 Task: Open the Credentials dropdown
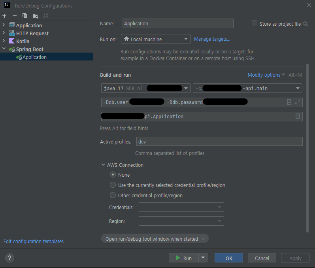tap(181, 207)
